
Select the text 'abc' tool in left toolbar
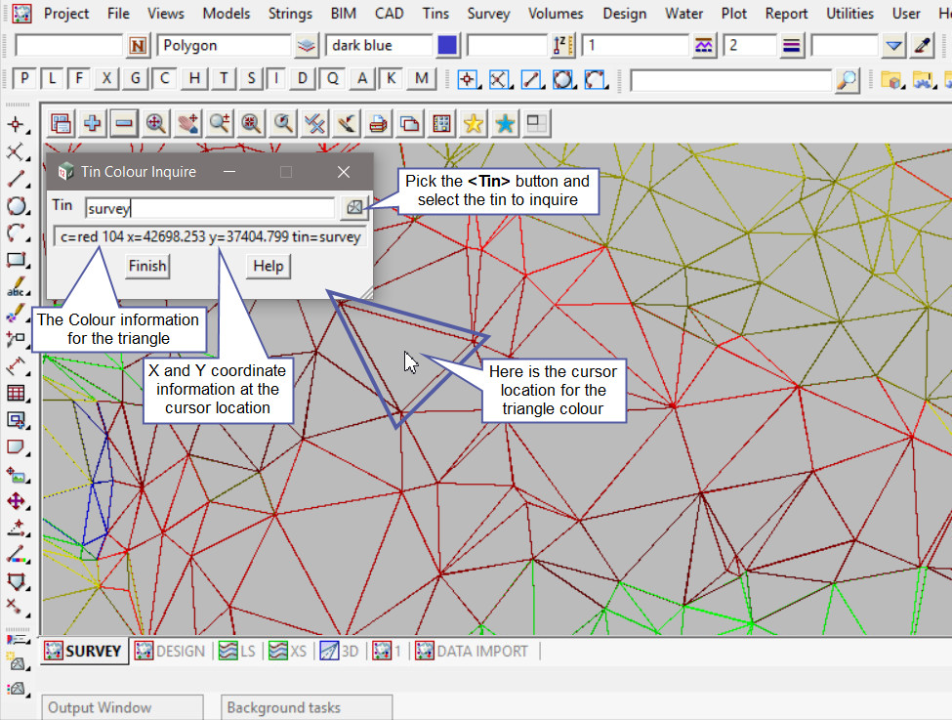[x=17, y=288]
